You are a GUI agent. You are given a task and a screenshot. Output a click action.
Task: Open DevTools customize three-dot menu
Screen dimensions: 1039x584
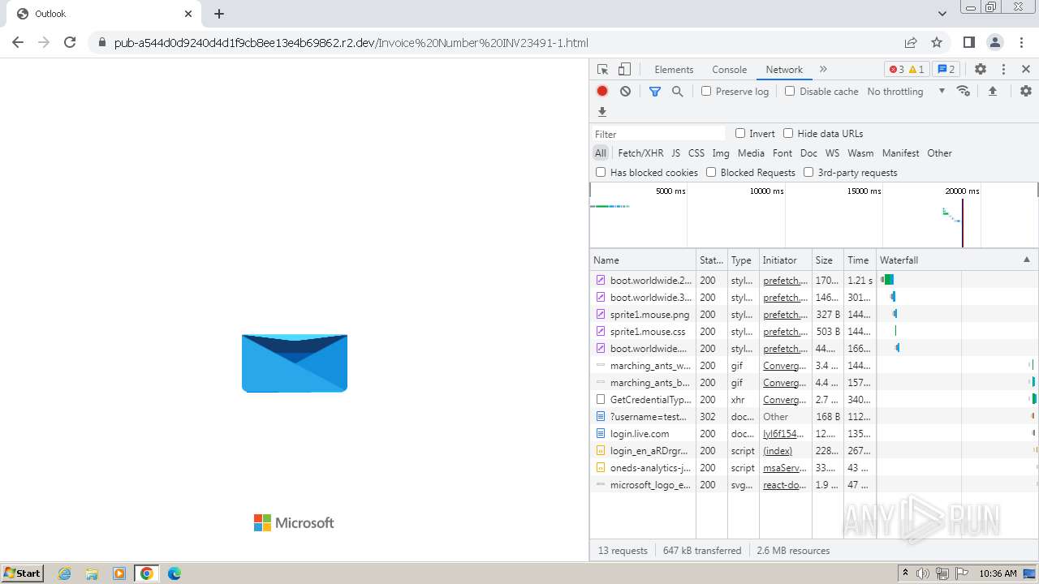point(1003,70)
